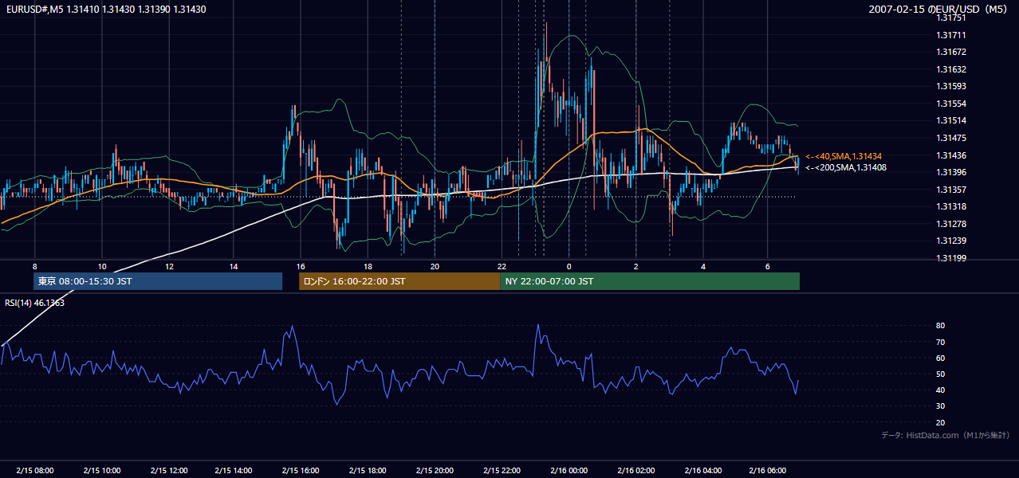Click the 2/16 00:00 date label
This screenshot has width=1019, height=478.
[x=569, y=470]
